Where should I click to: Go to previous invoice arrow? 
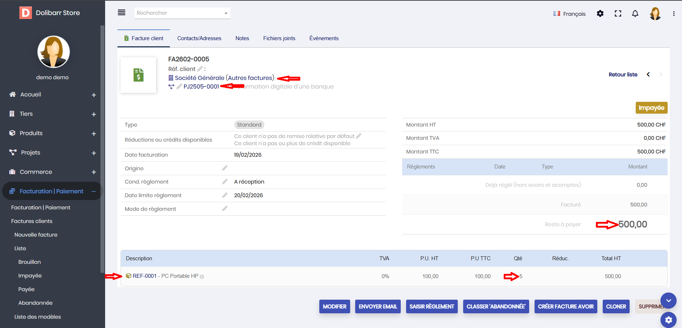tap(648, 75)
